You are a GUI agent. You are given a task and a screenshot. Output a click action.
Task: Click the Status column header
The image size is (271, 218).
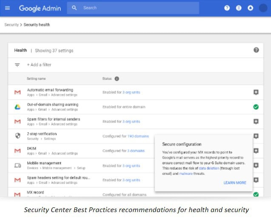107,78
